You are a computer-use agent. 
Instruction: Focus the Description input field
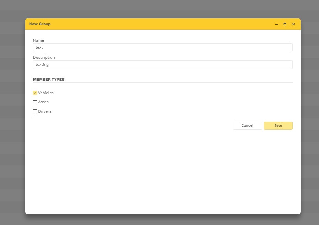[163, 65]
